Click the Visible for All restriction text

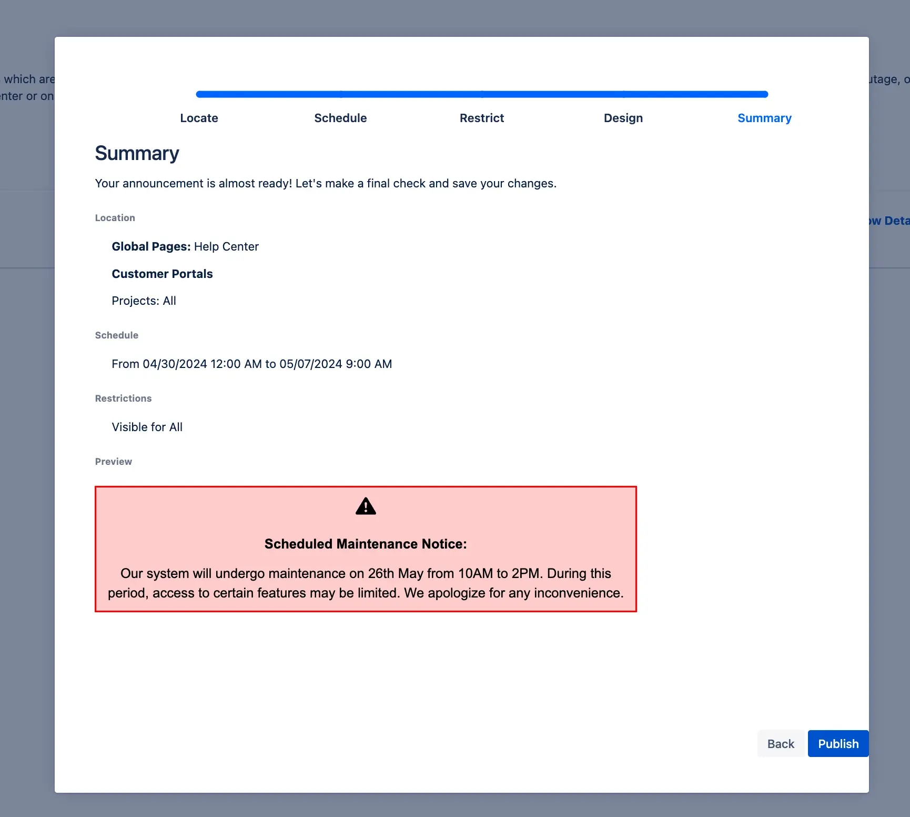[x=147, y=427]
